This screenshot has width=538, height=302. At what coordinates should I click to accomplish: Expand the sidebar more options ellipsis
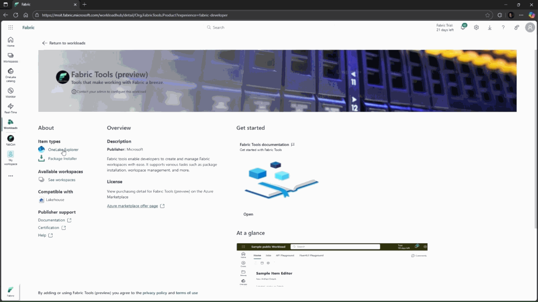pos(11,176)
